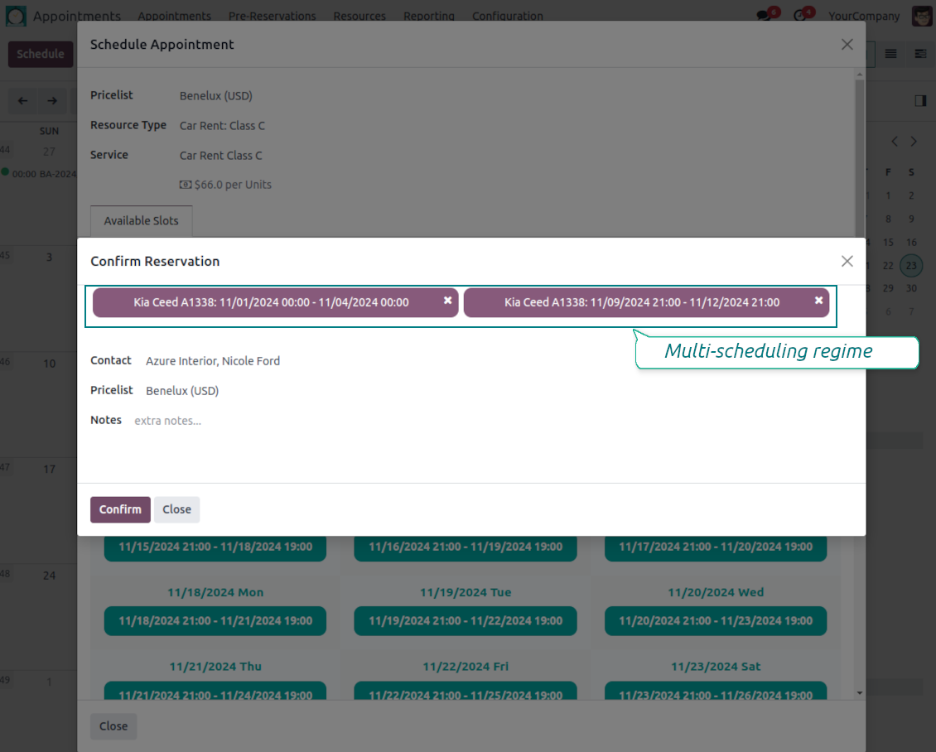Screen dimensions: 936x752
Task: Open the Pre-Reservations menu
Action: click(272, 16)
